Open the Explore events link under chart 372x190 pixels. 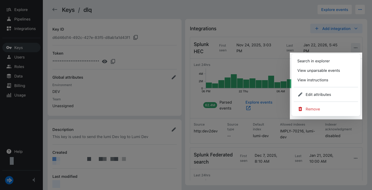pyautogui.click(x=259, y=102)
